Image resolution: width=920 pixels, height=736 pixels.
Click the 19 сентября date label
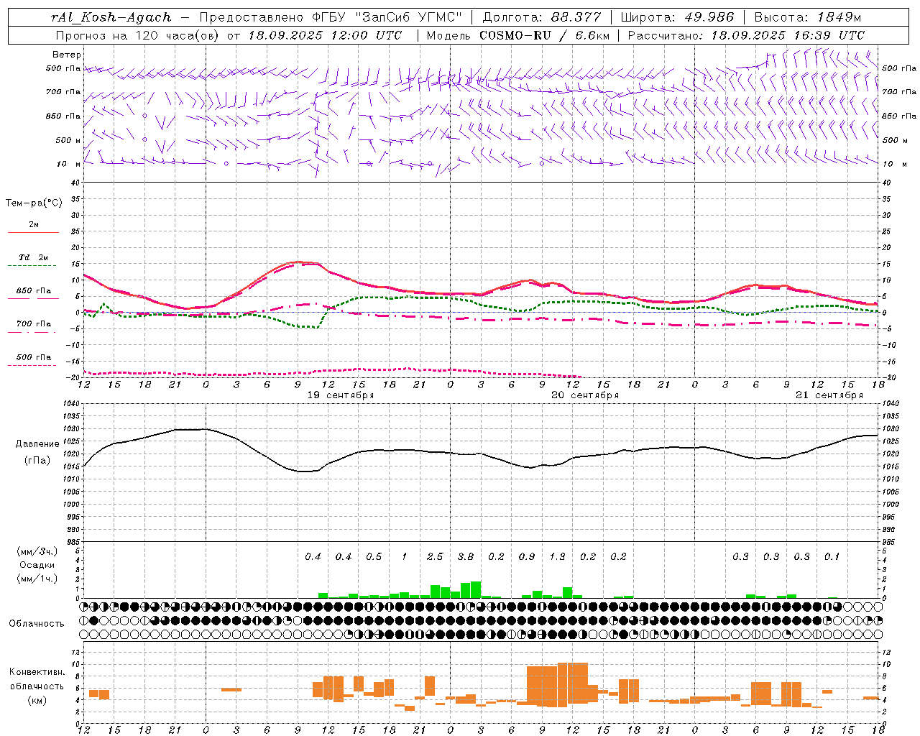point(341,395)
